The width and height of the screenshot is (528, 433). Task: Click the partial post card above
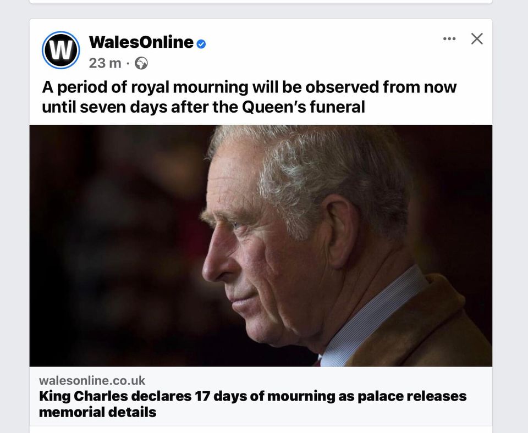pos(260,2)
